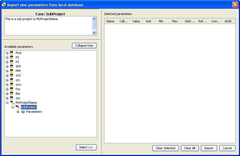Click the Max column header
Viewport: 240px width, 156px height.
pos(176,21)
